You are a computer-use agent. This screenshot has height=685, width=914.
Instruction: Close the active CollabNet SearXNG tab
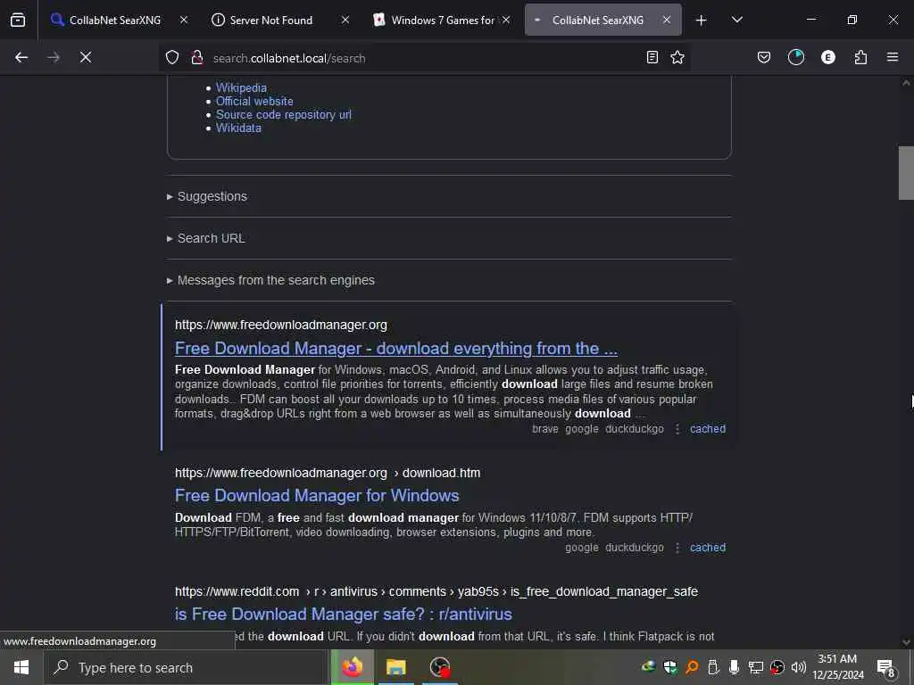click(666, 20)
